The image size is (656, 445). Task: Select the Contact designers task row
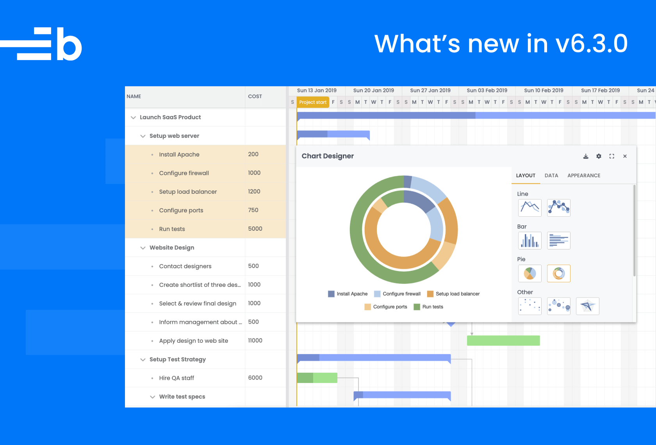(205, 266)
